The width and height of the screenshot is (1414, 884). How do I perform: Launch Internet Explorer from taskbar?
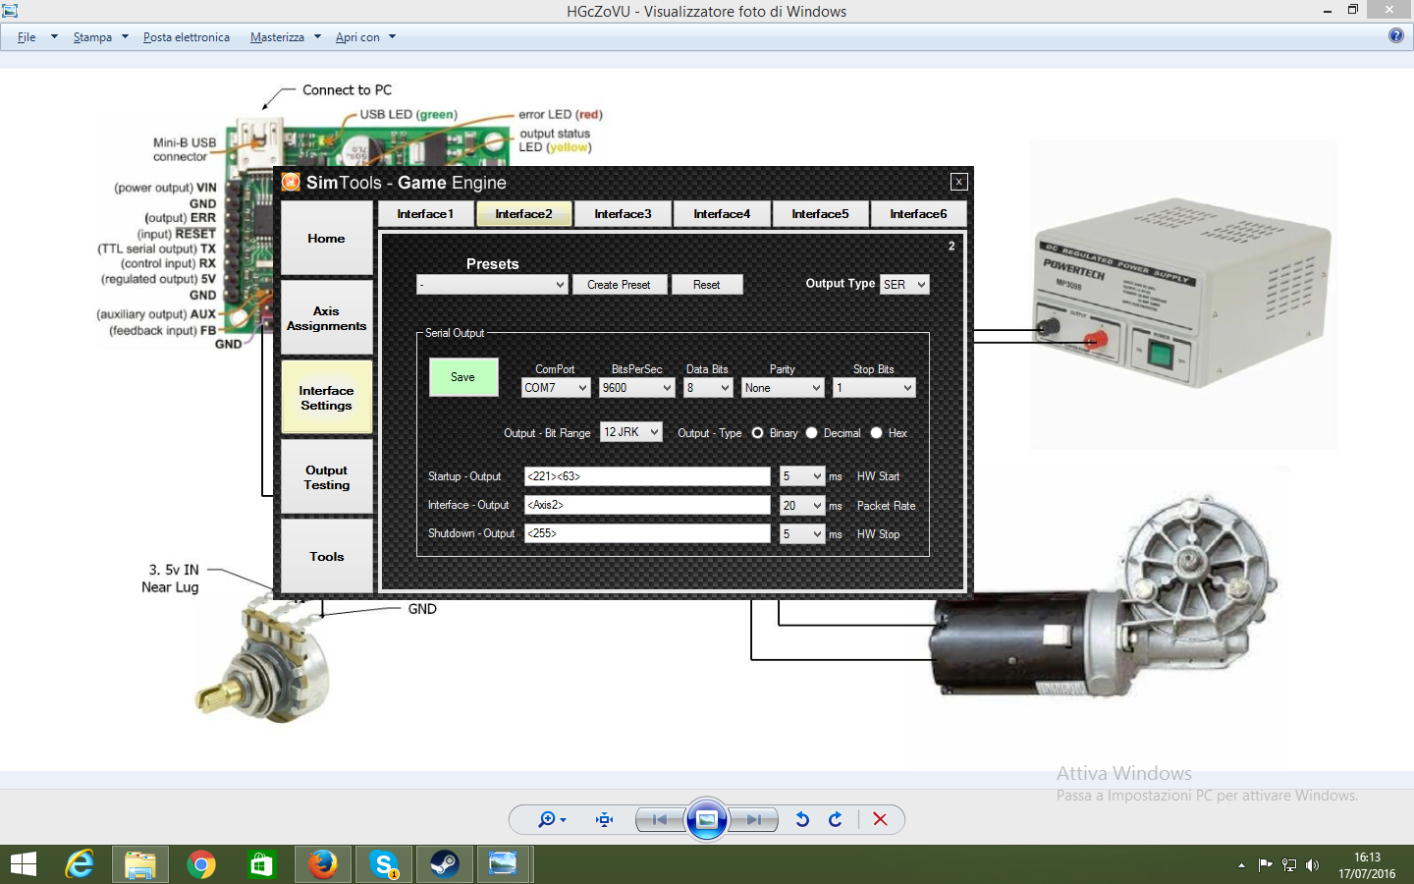click(80, 864)
